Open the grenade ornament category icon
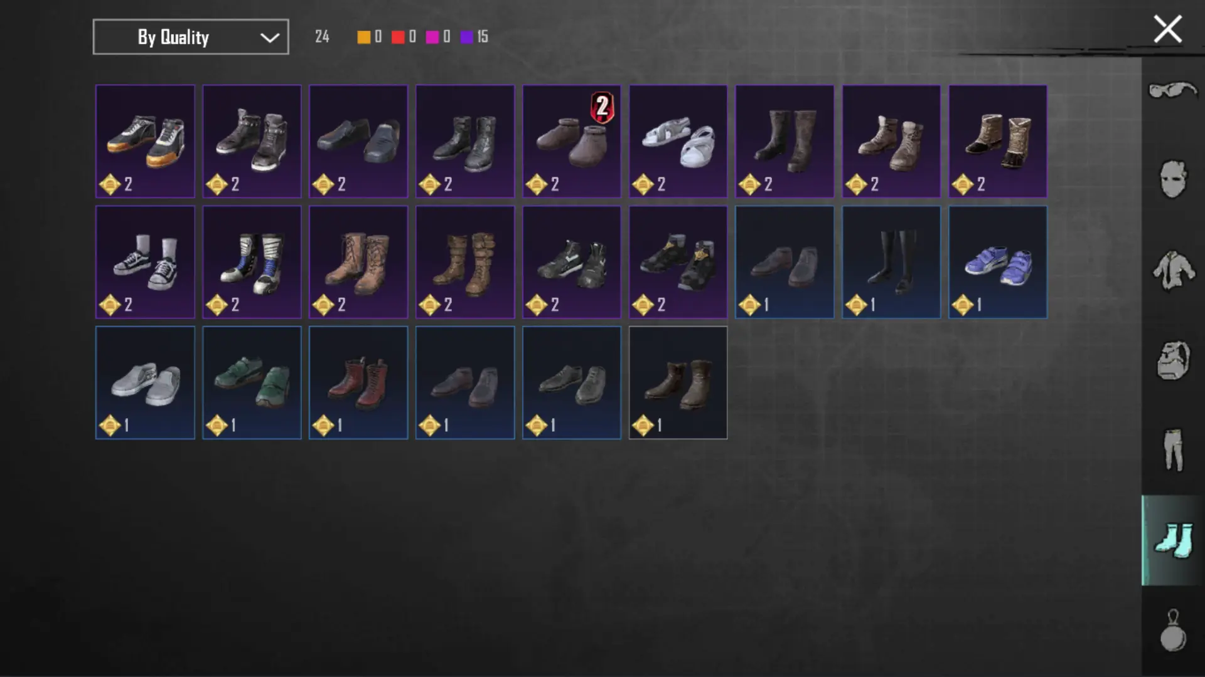1205x677 pixels. [1173, 631]
